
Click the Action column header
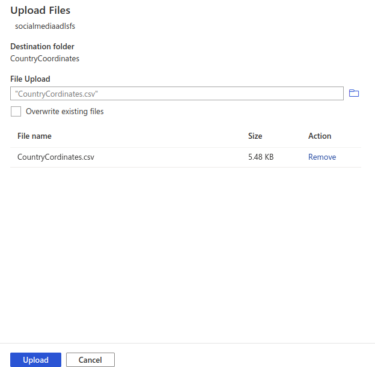tap(320, 136)
